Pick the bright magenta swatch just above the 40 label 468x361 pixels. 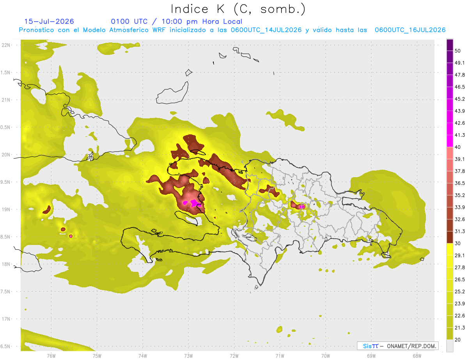pyautogui.click(x=450, y=141)
